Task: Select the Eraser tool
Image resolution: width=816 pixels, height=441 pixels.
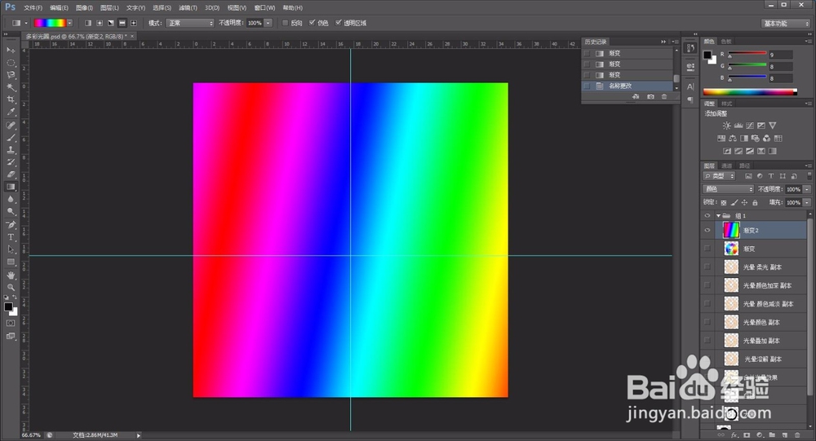Action: [11, 174]
